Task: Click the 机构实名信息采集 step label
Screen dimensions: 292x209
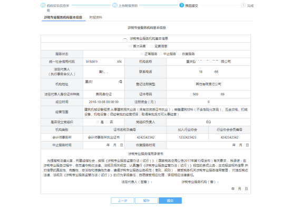Action: [58, 8]
